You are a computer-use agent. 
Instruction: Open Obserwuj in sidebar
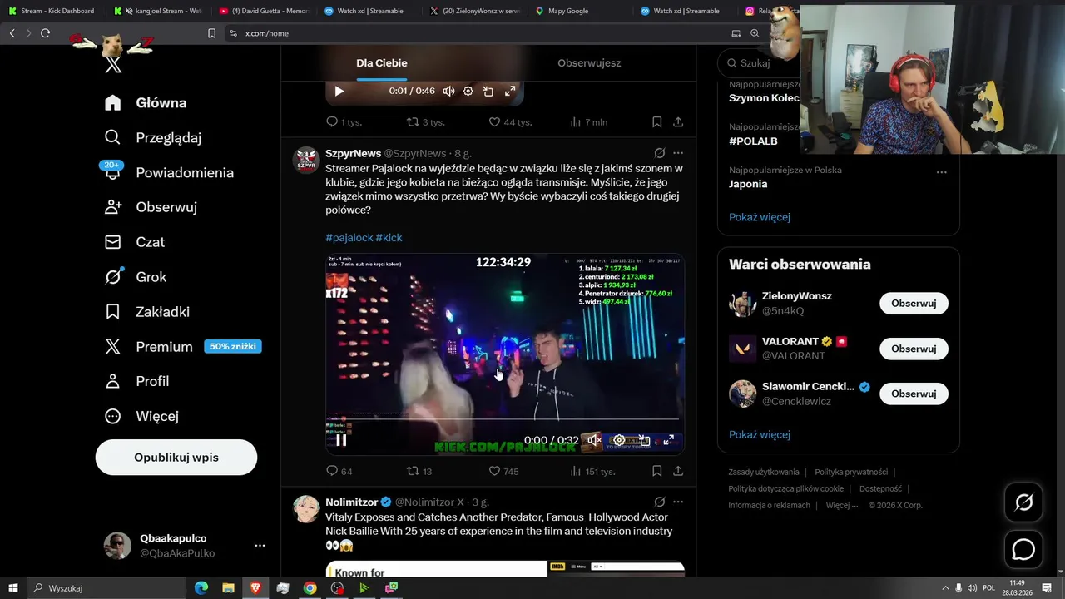tap(151, 207)
